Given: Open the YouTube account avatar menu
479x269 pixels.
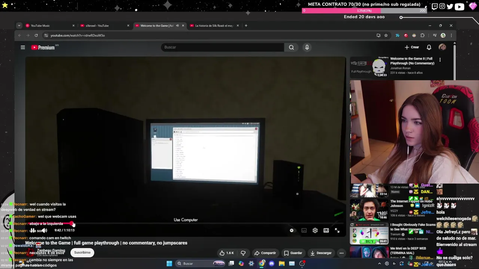Looking at the screenshot, I should [x=442, y=47].
